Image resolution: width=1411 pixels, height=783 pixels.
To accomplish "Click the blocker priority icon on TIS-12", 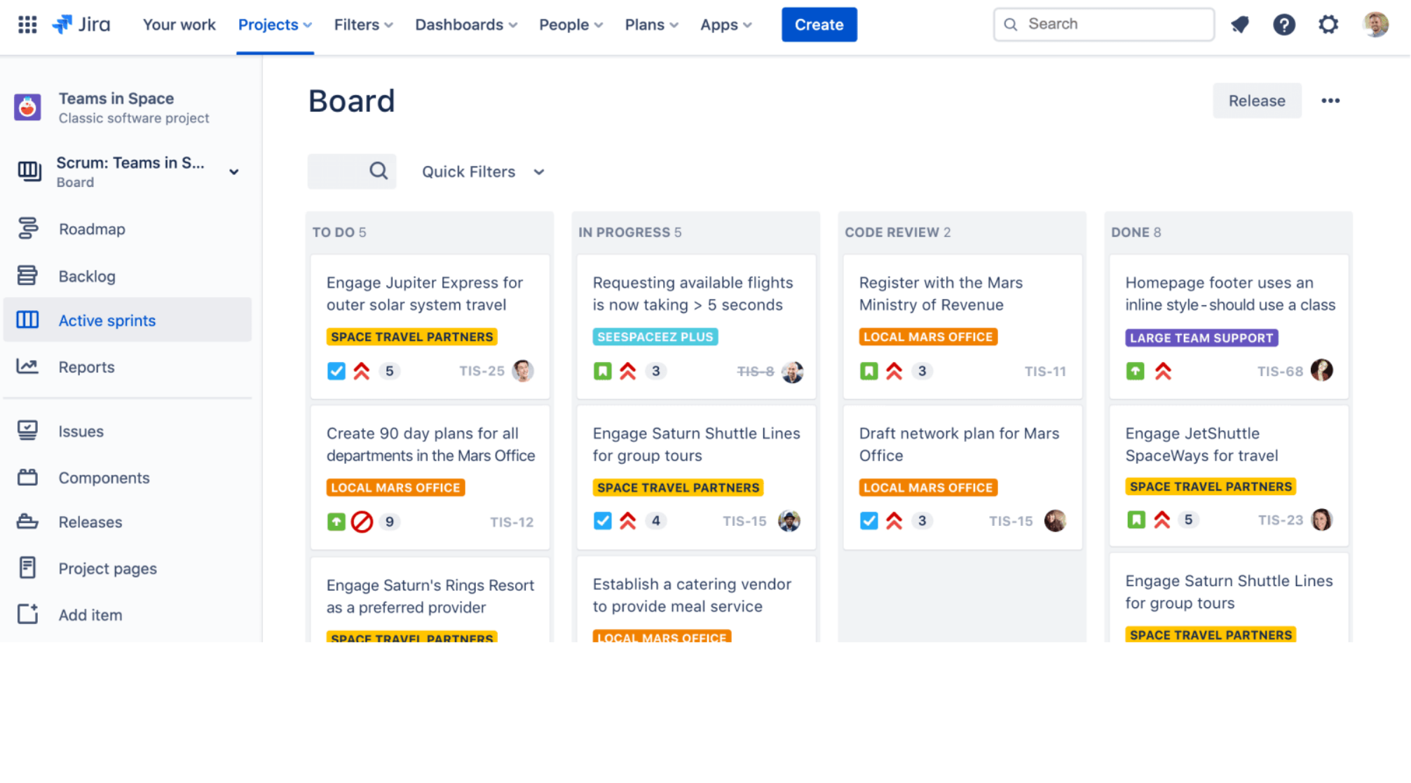I will click(362, 522).
